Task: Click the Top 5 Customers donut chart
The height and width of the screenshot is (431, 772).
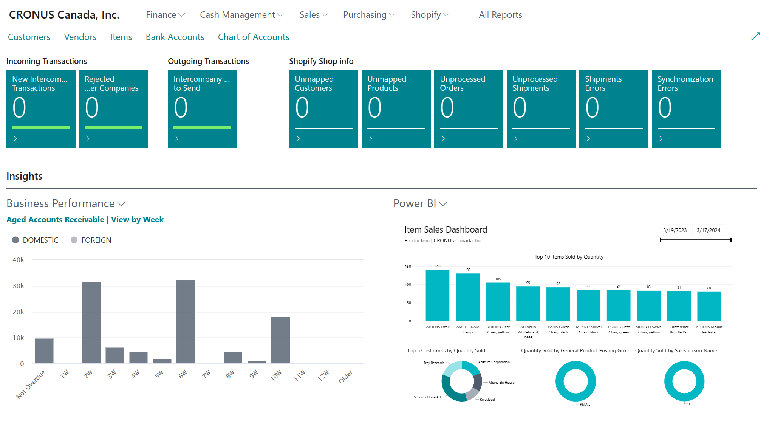Action: point(462,381)
